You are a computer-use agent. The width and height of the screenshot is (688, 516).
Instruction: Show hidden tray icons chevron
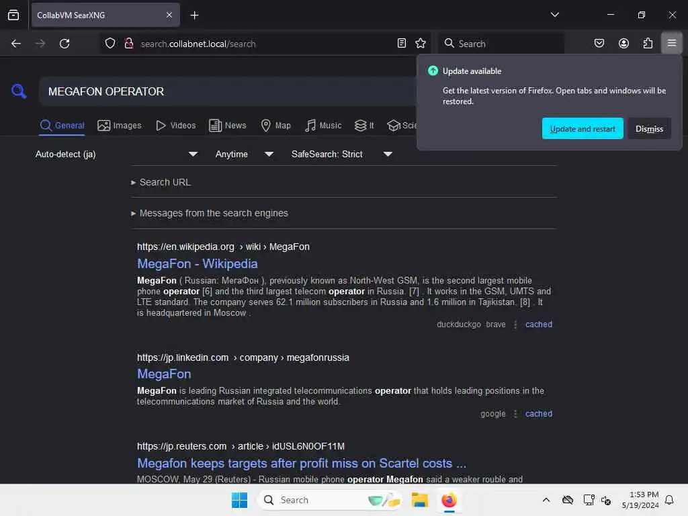pyautogui.click(x=546, y=500)
